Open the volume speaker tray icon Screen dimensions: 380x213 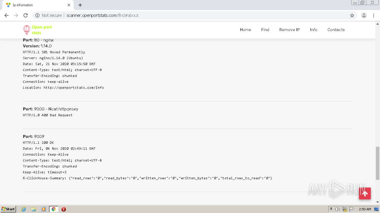click(x=338, y=209)
